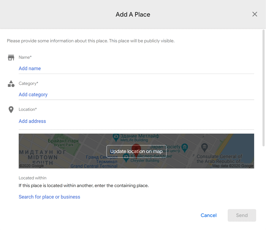The height and width of the screenshot is (232, 266).
Task: Open Search for place or business field
Action: coord(49,197)
